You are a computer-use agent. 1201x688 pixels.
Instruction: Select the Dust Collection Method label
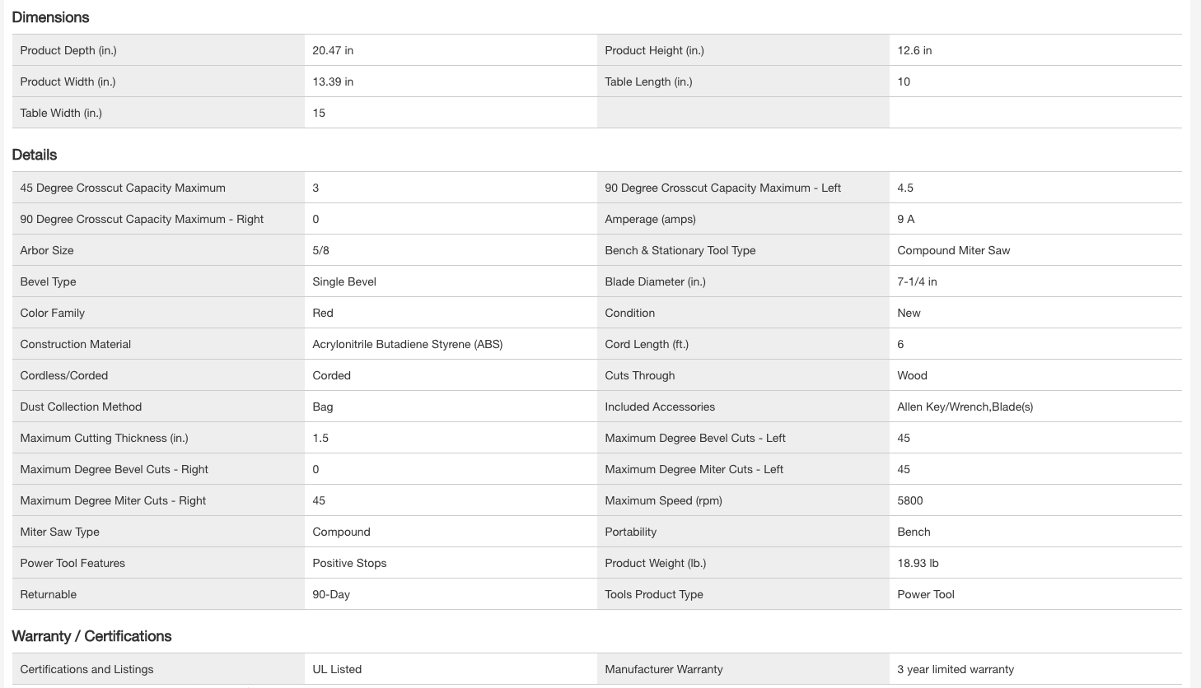click(x=81, y=407)
